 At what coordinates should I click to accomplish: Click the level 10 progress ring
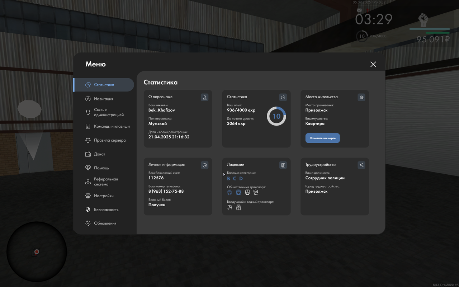coord(276,116)
